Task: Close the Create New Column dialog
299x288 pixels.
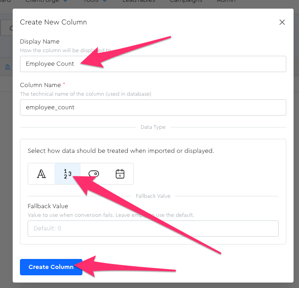Action: point(282,22)
